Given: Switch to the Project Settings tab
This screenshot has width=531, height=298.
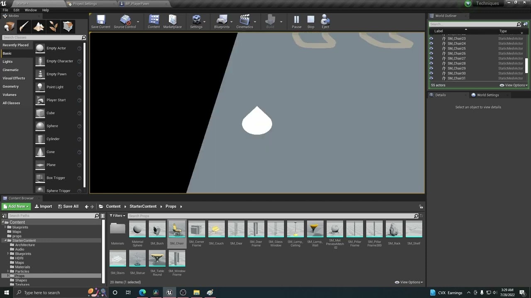Looking at the screenshot, I should pos(85,4).
